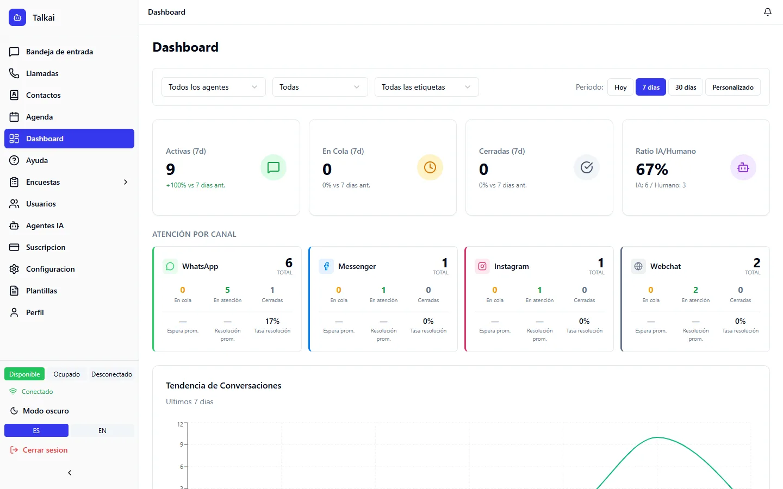Viewport: 783px width, 489px height.
Task: Open notifications bell
Action: coord(768,12)
